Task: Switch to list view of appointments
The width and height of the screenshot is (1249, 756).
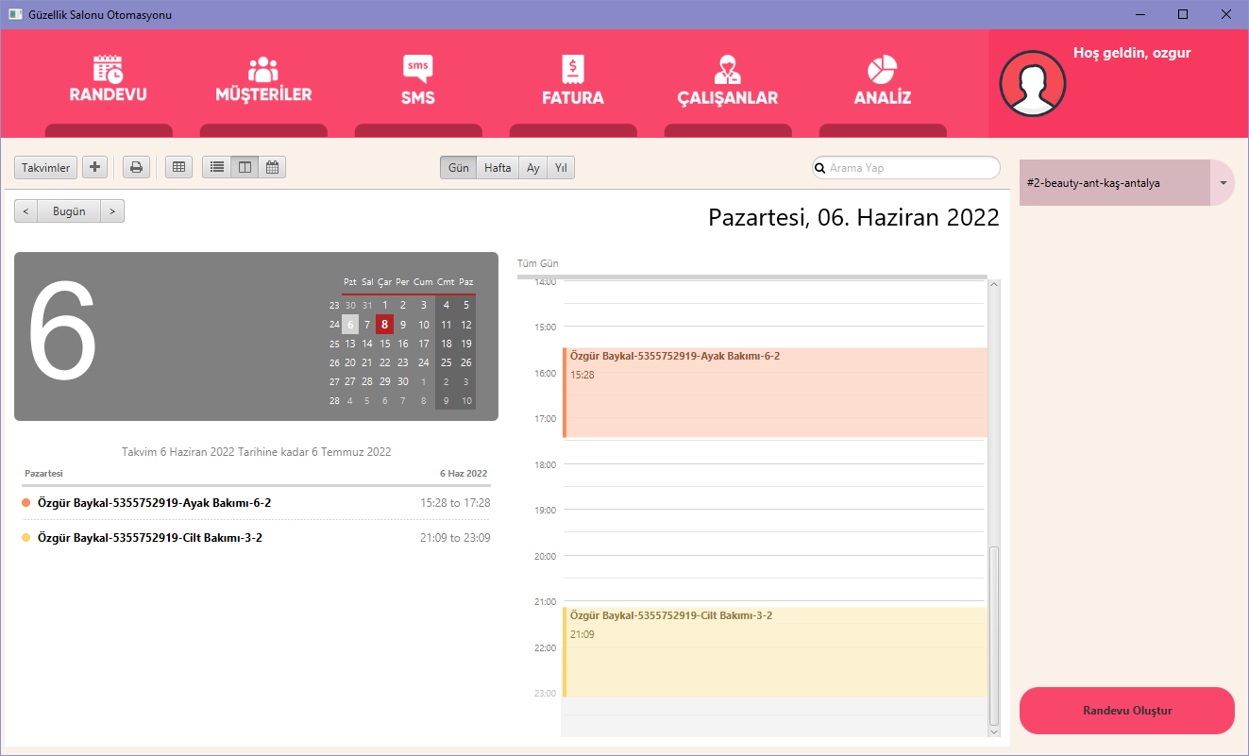Action: [x=216, y=167]
